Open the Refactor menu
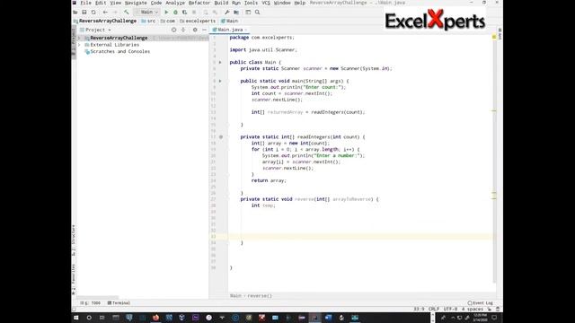Viewport: 575px width, 323px height. (x=199, y=3)
